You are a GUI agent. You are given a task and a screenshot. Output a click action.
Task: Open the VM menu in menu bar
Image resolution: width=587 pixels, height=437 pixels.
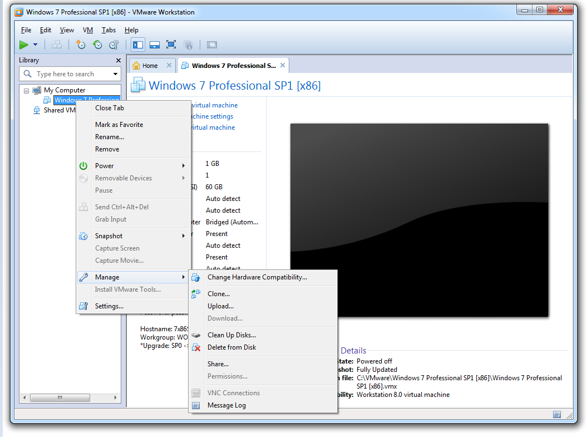tap(88, 30)
